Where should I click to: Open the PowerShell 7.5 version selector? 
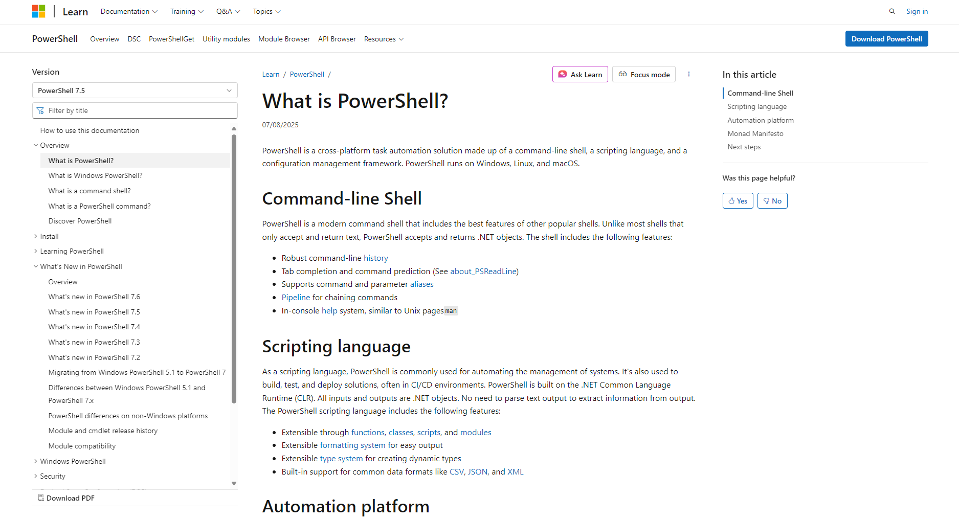[135, 91]
